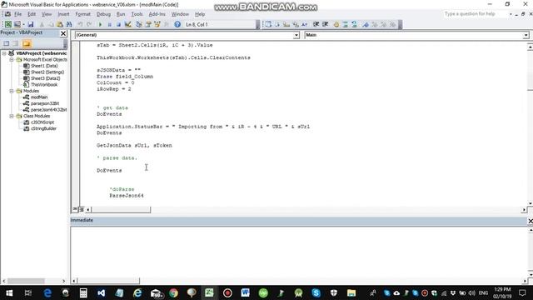
Task: Click the Indent icon in the Edit toolbar
Action: (x=316, y=24)
